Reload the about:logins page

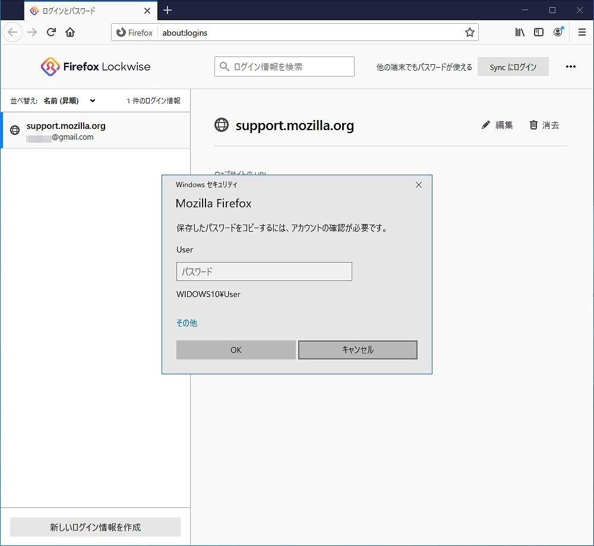(x=52, y=32)
